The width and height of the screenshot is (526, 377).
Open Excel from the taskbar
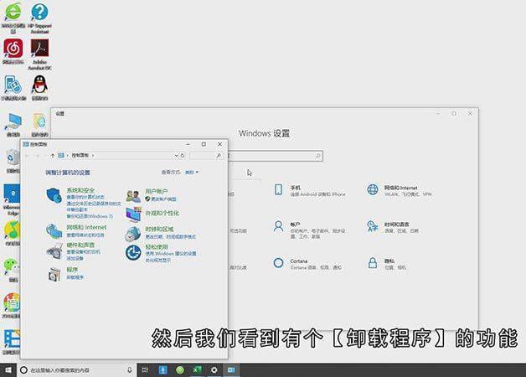pyautogui.click(x=197, y=370)
